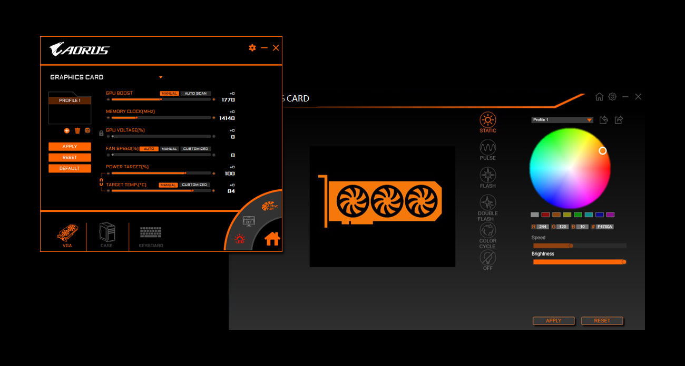Viewport: 685px width, 366px height.
Task: Delete the profile using the trash icon
Action: [77, 130]
